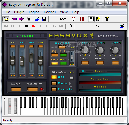Screen dimensions: 129x125
Task: Open the Engine menu
Action: click(x=34, y=12)
